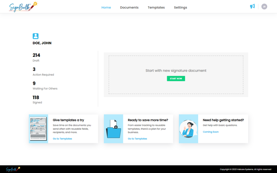Click the Coming Soon link
This screenshot has height=173, width=277.
(210, 132)
